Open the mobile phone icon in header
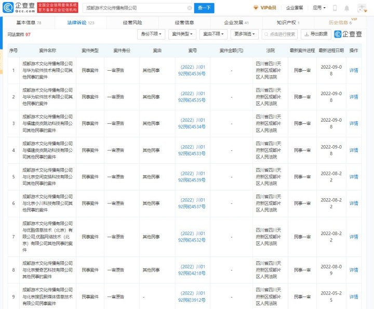The width and height of the screenshot is (374, 309). pyautogui.click(x=335, y=8)
